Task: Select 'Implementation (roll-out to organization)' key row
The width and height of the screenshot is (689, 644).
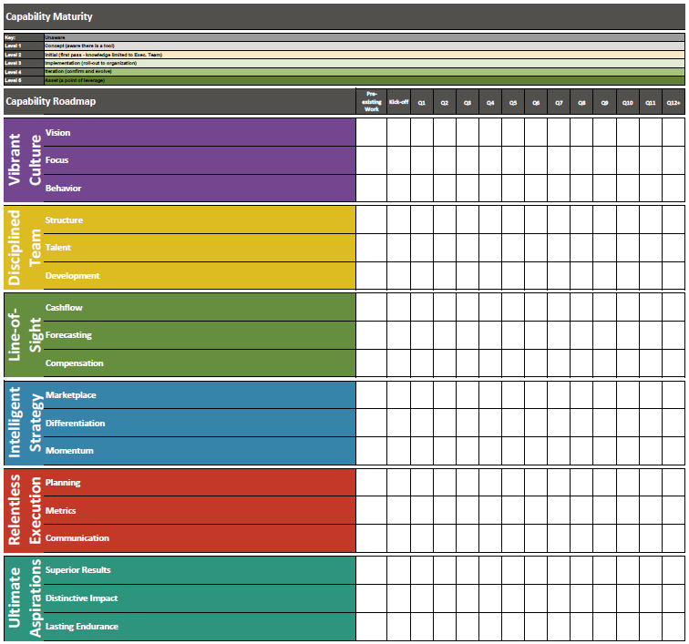Action: point(365,63)
